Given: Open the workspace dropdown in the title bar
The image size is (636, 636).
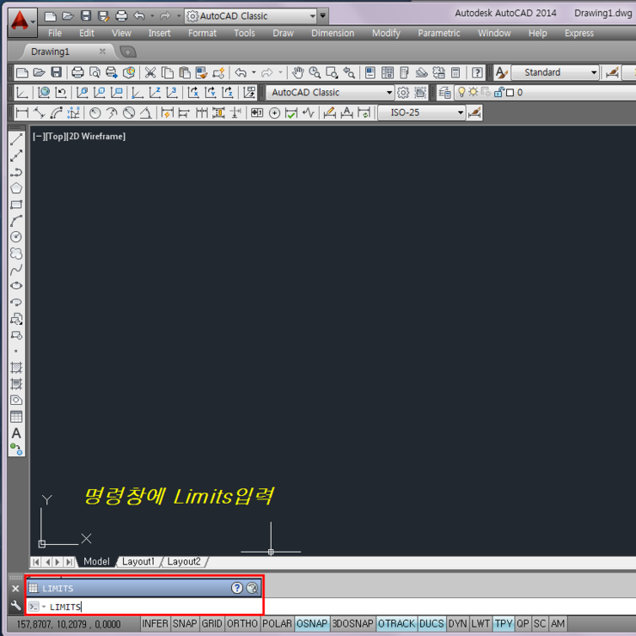Looking at the screenshot, I should tap(312, 16).
